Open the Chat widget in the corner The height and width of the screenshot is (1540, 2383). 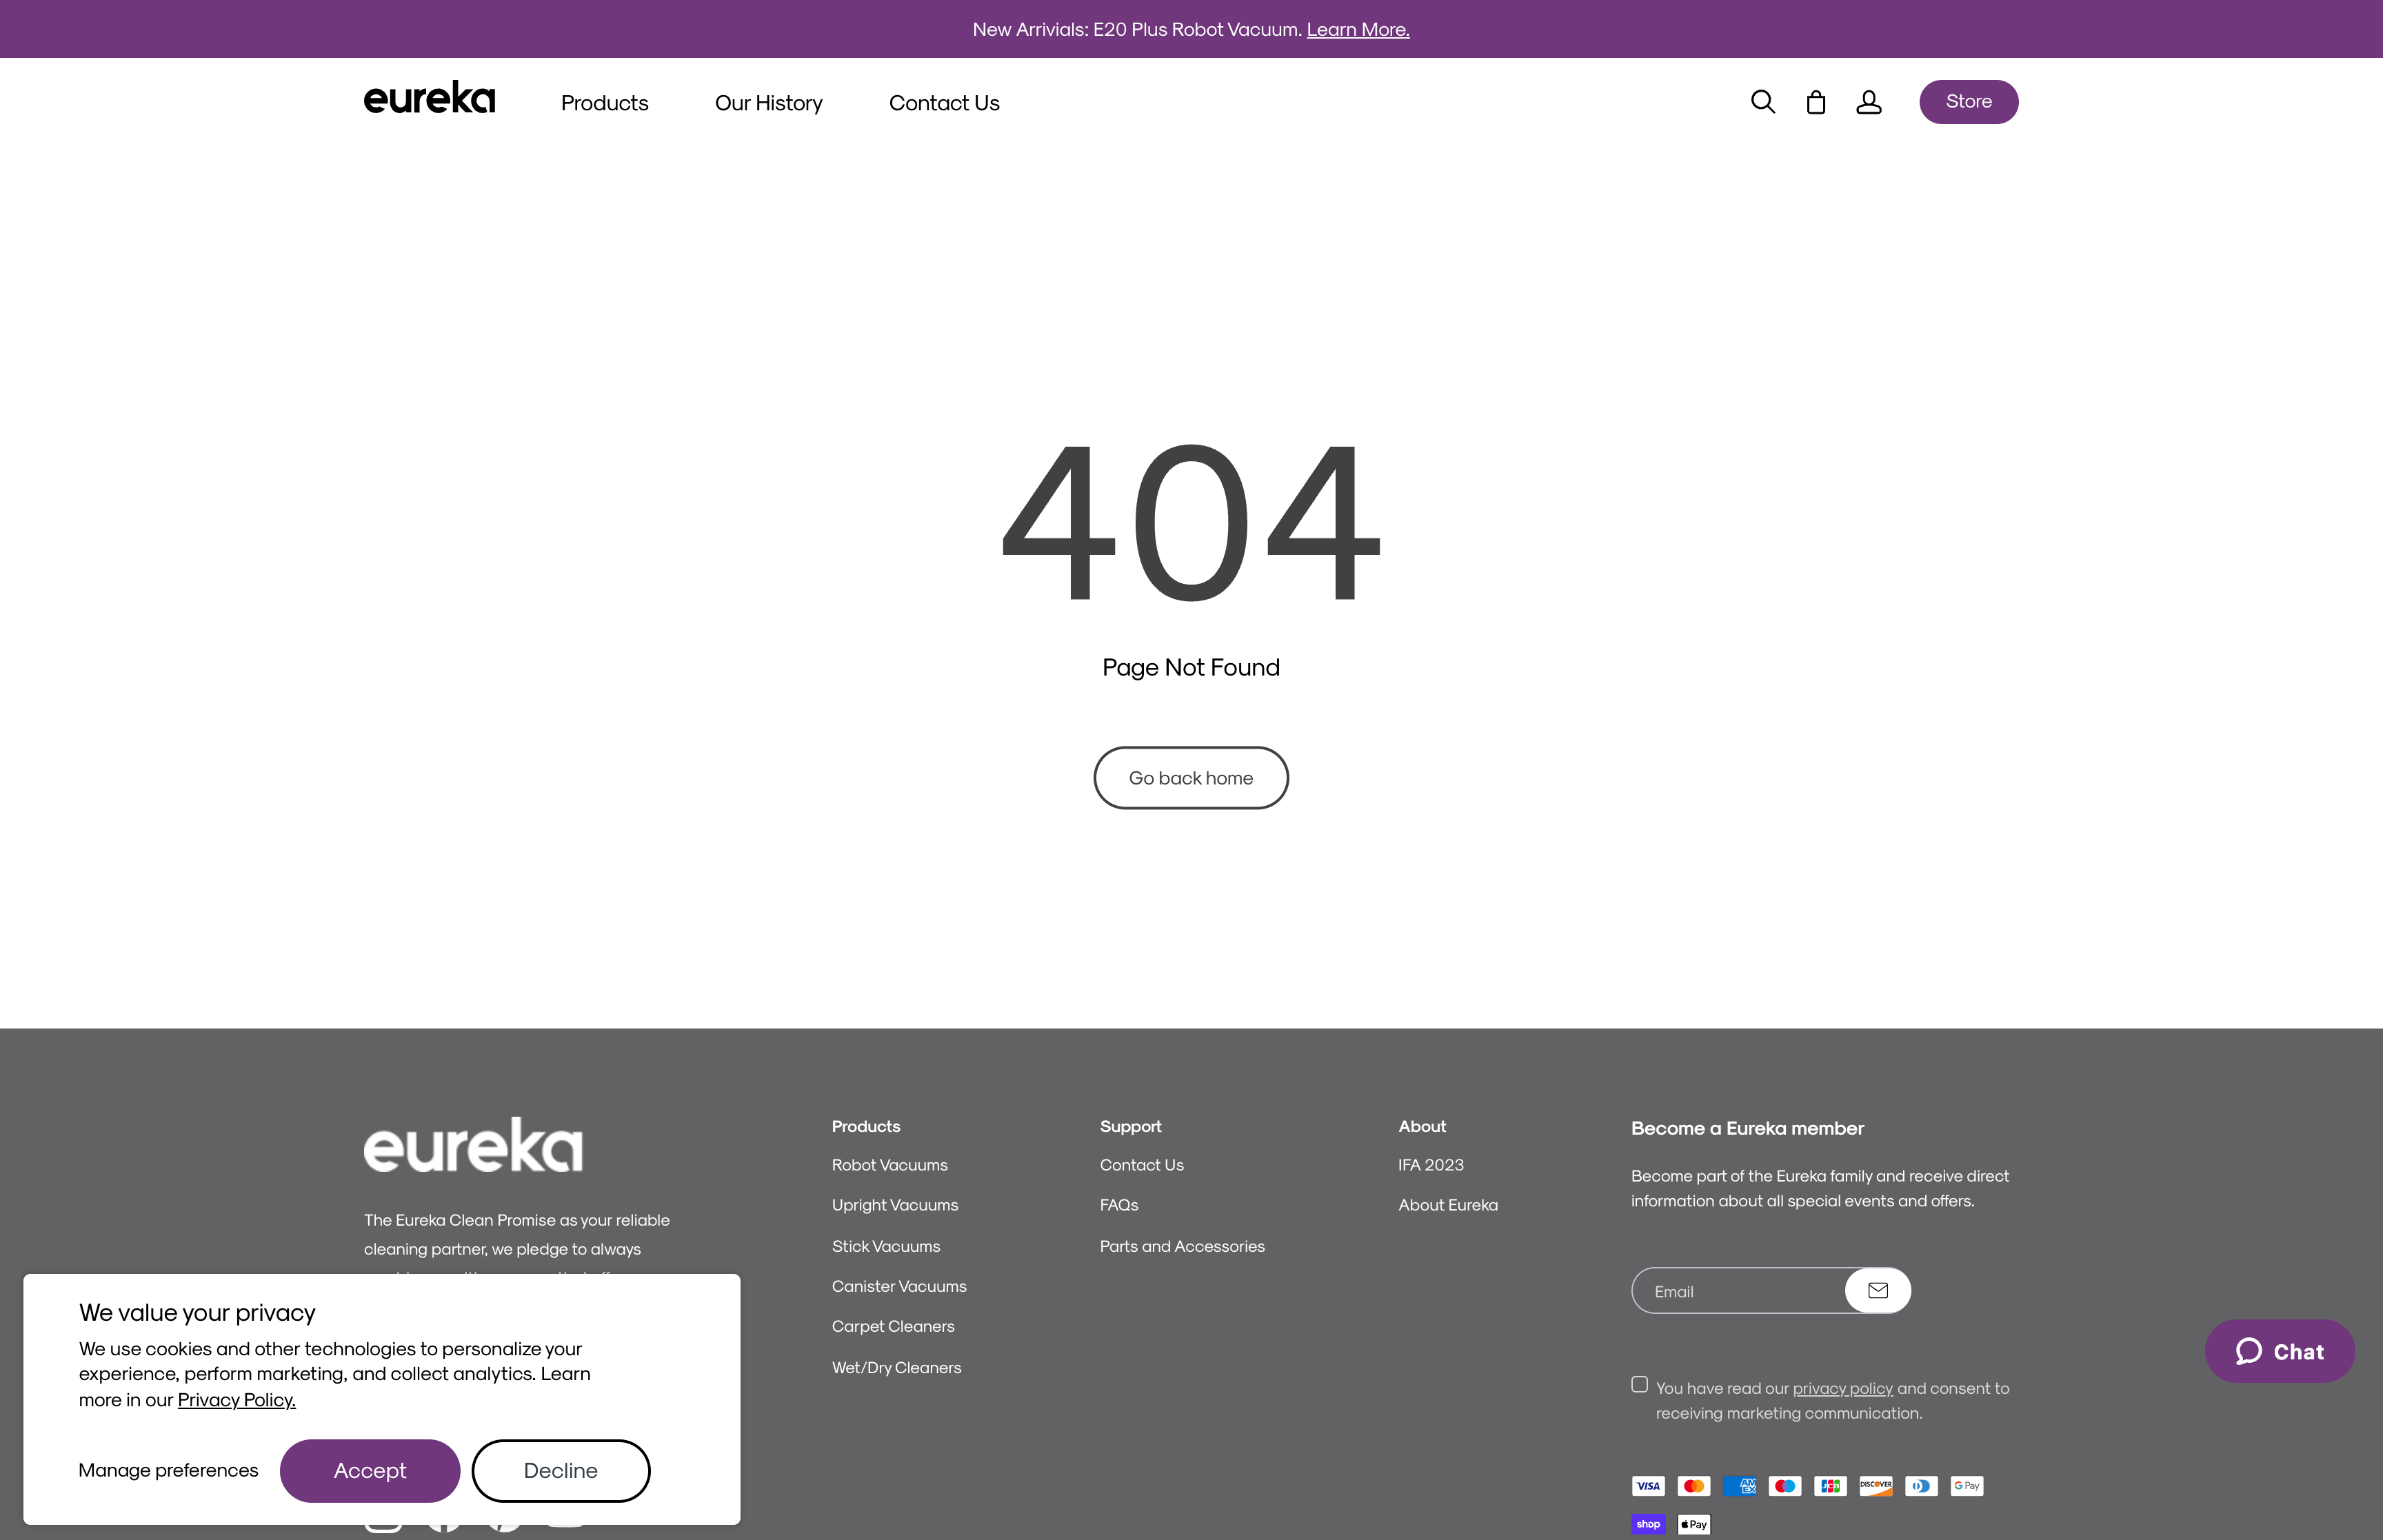[x=2280, y=1351]
